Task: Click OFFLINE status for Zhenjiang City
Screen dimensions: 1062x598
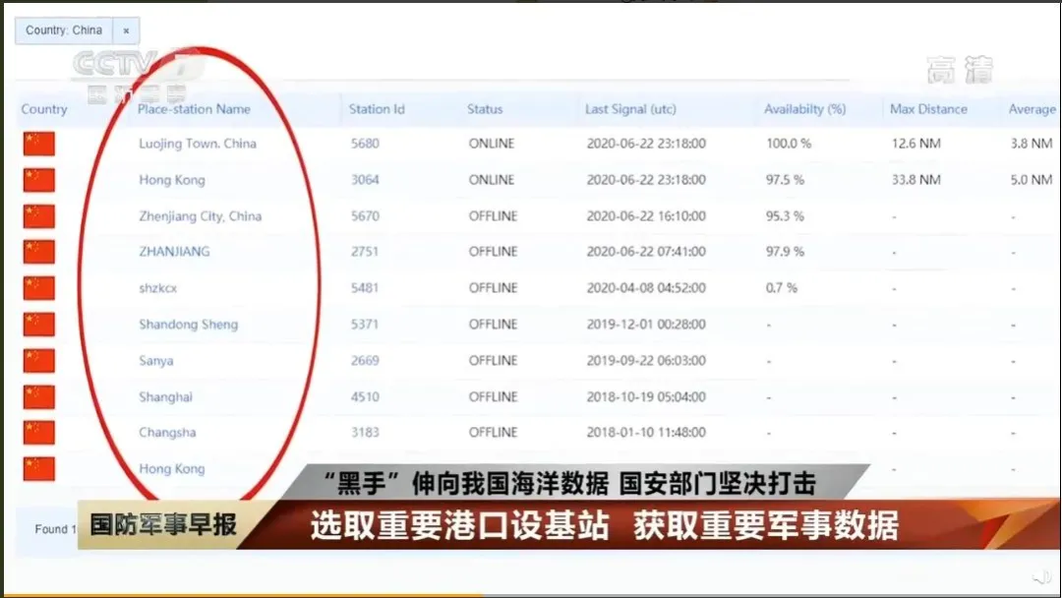Action: (x=493, y=216)
